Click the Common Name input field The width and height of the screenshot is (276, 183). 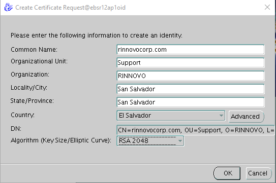pyautogui.click(x=191, y=50)
